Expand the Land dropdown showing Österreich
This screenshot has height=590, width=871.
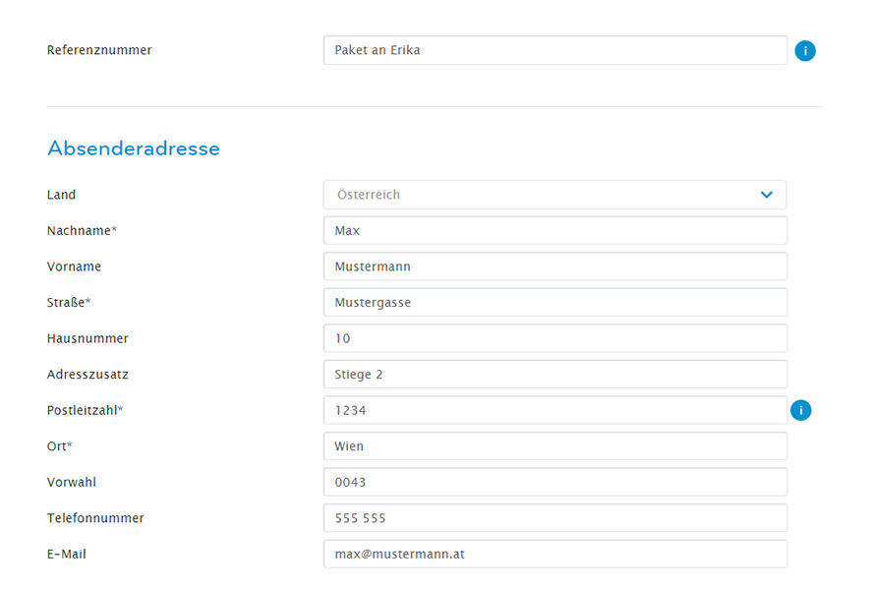(x=554, y=195)
